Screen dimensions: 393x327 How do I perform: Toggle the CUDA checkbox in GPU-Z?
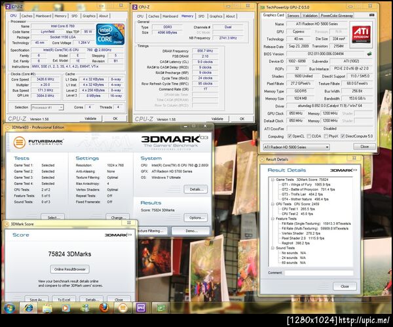(x=309, y=136)
